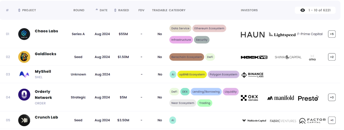Filter by Data Service category tag
The width and height of the screenshot is (344, 130).
pos(180,29)
